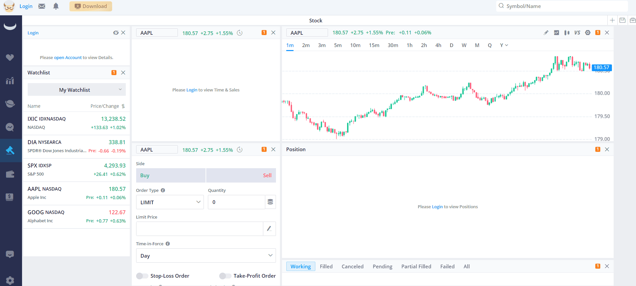This screenshot has height=286, width=636.
Task: Close the Watchlist panel
Action: (123, 72)
